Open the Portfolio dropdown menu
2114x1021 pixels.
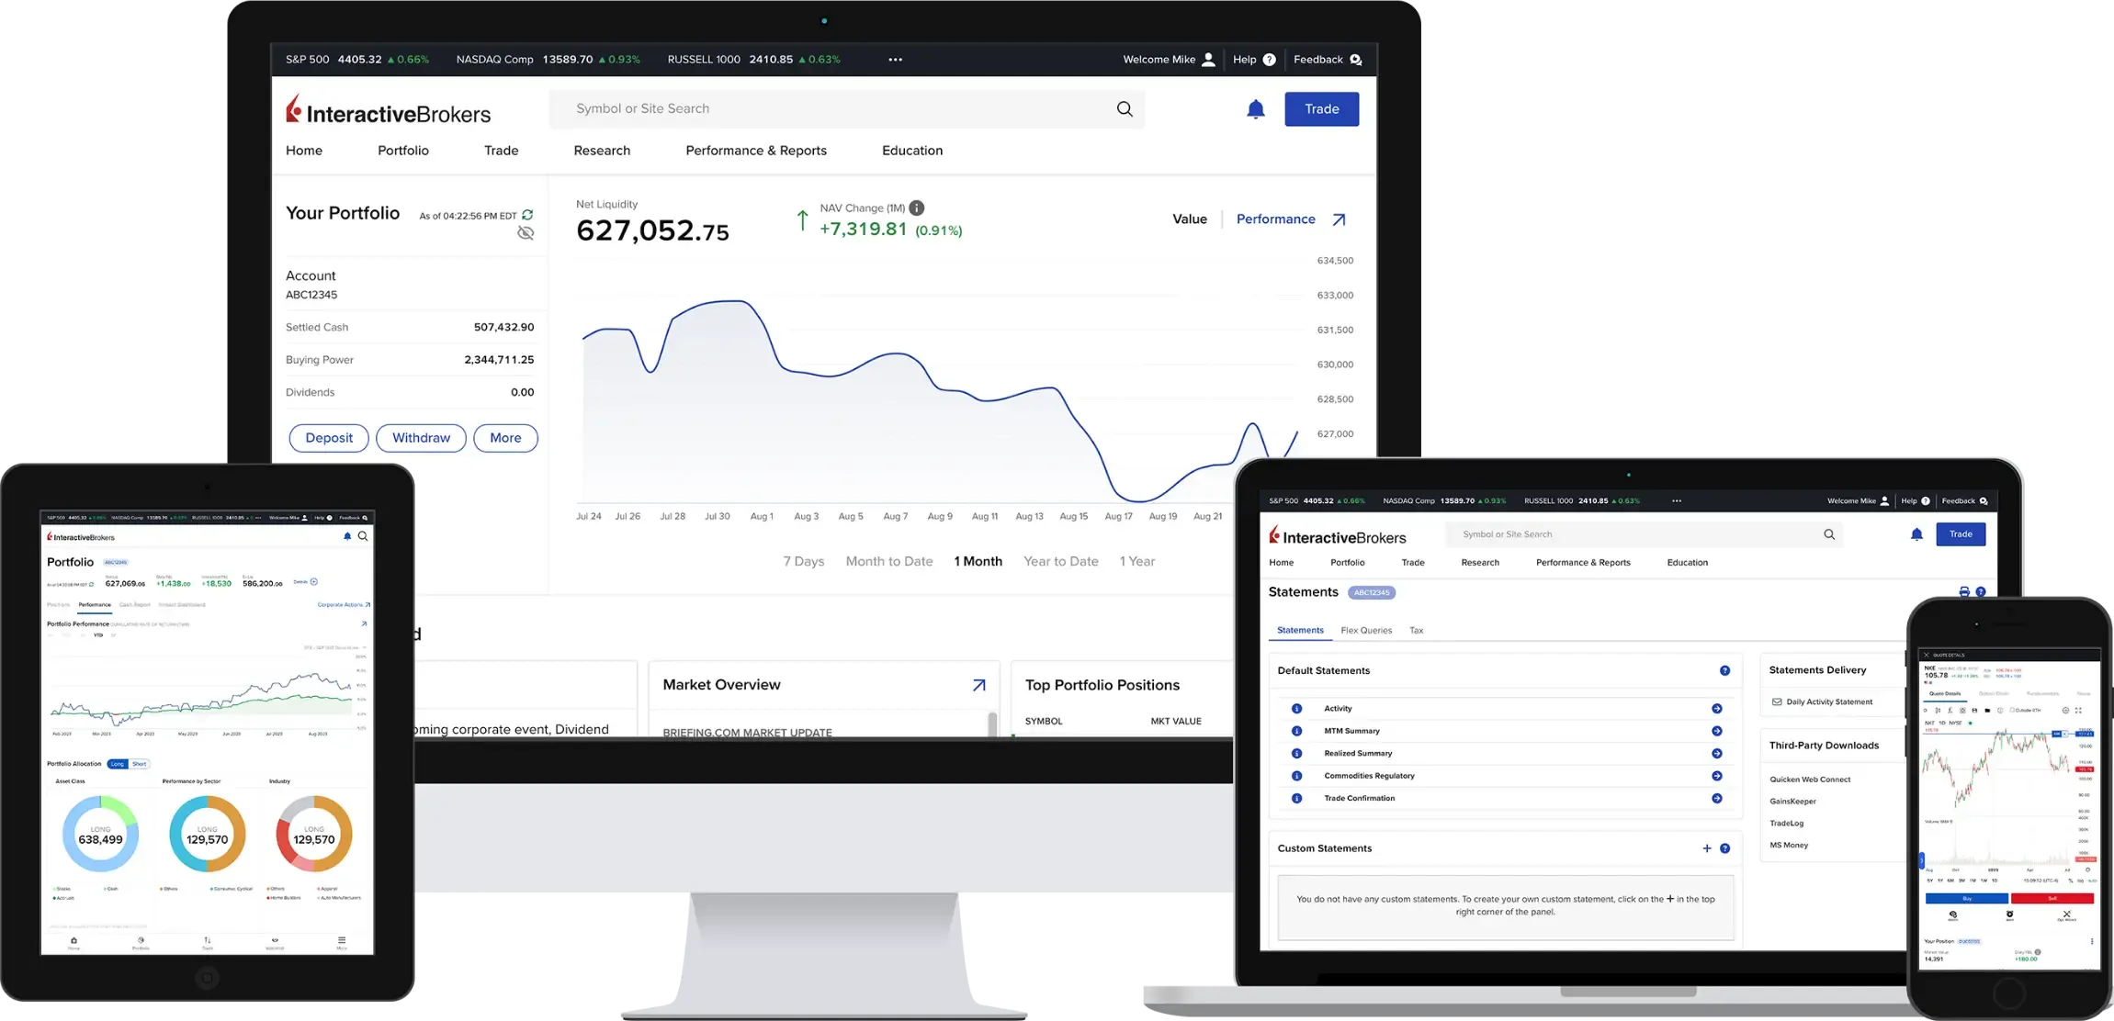401,150
